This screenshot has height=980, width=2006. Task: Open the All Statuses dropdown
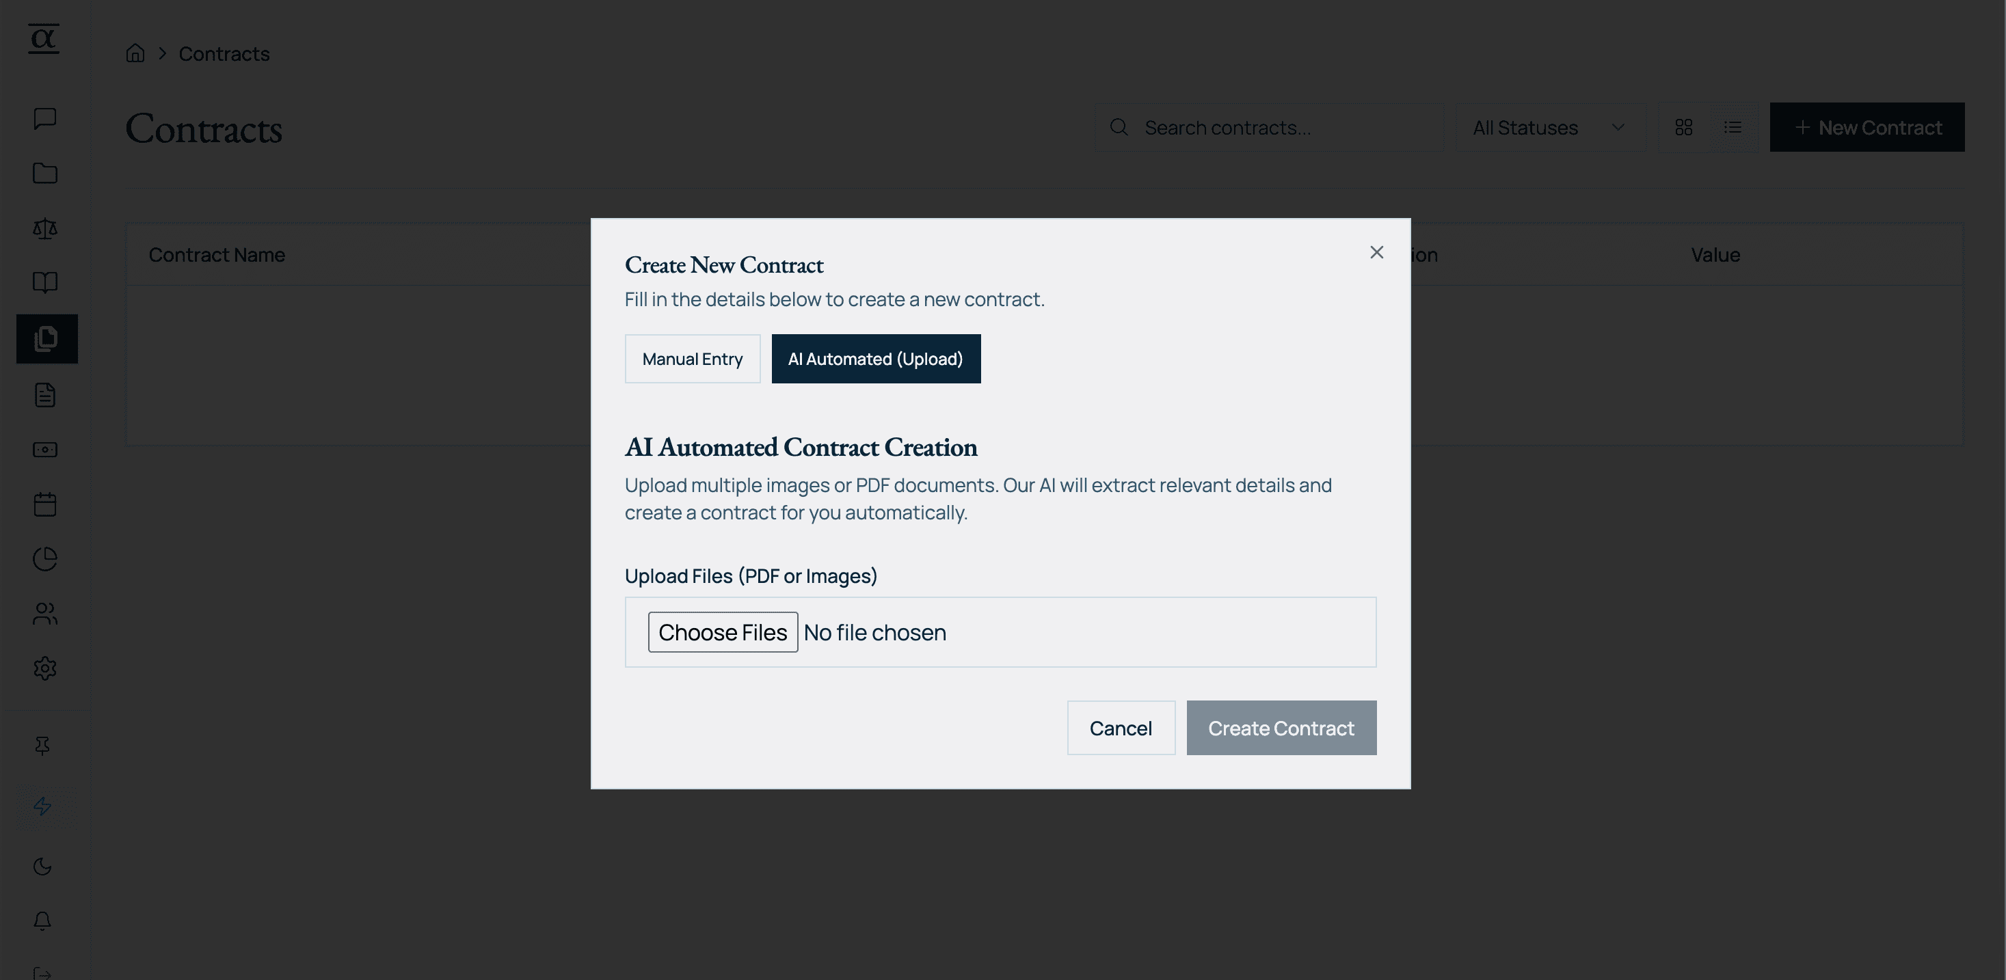(1551, 128)
